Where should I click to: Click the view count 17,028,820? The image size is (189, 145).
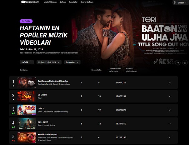[x=121, y=110]
